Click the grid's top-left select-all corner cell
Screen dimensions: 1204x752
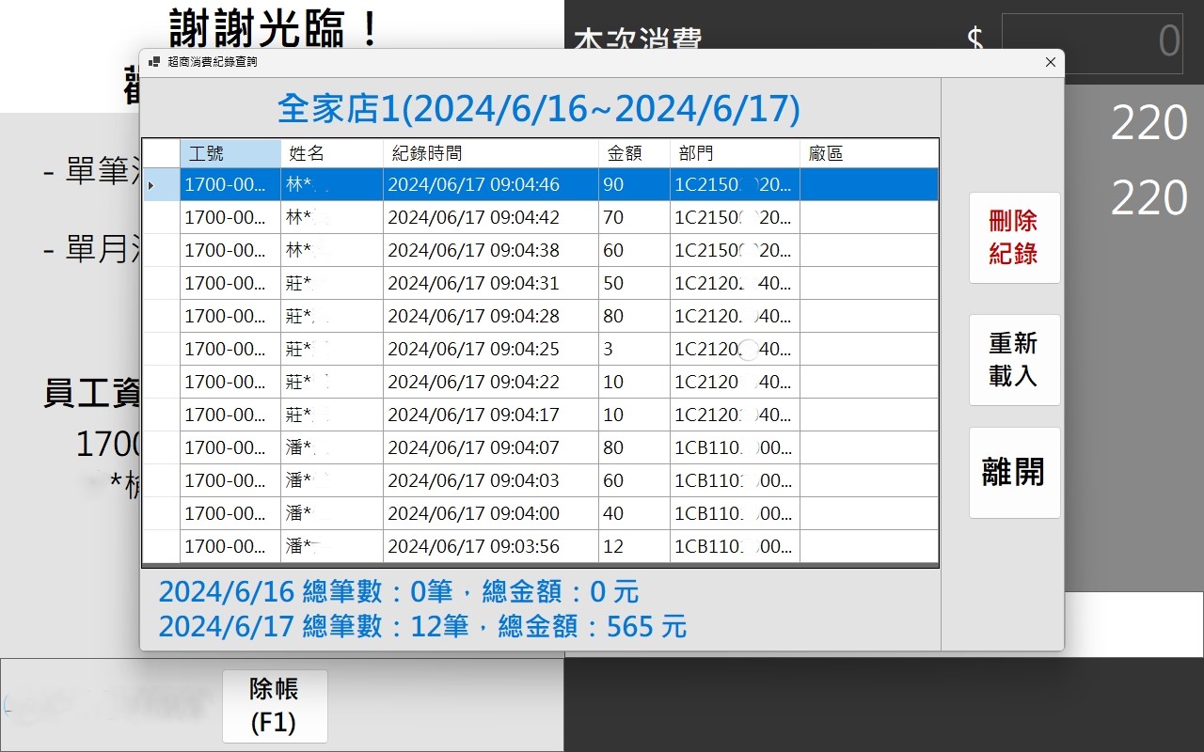coord(161,153)
